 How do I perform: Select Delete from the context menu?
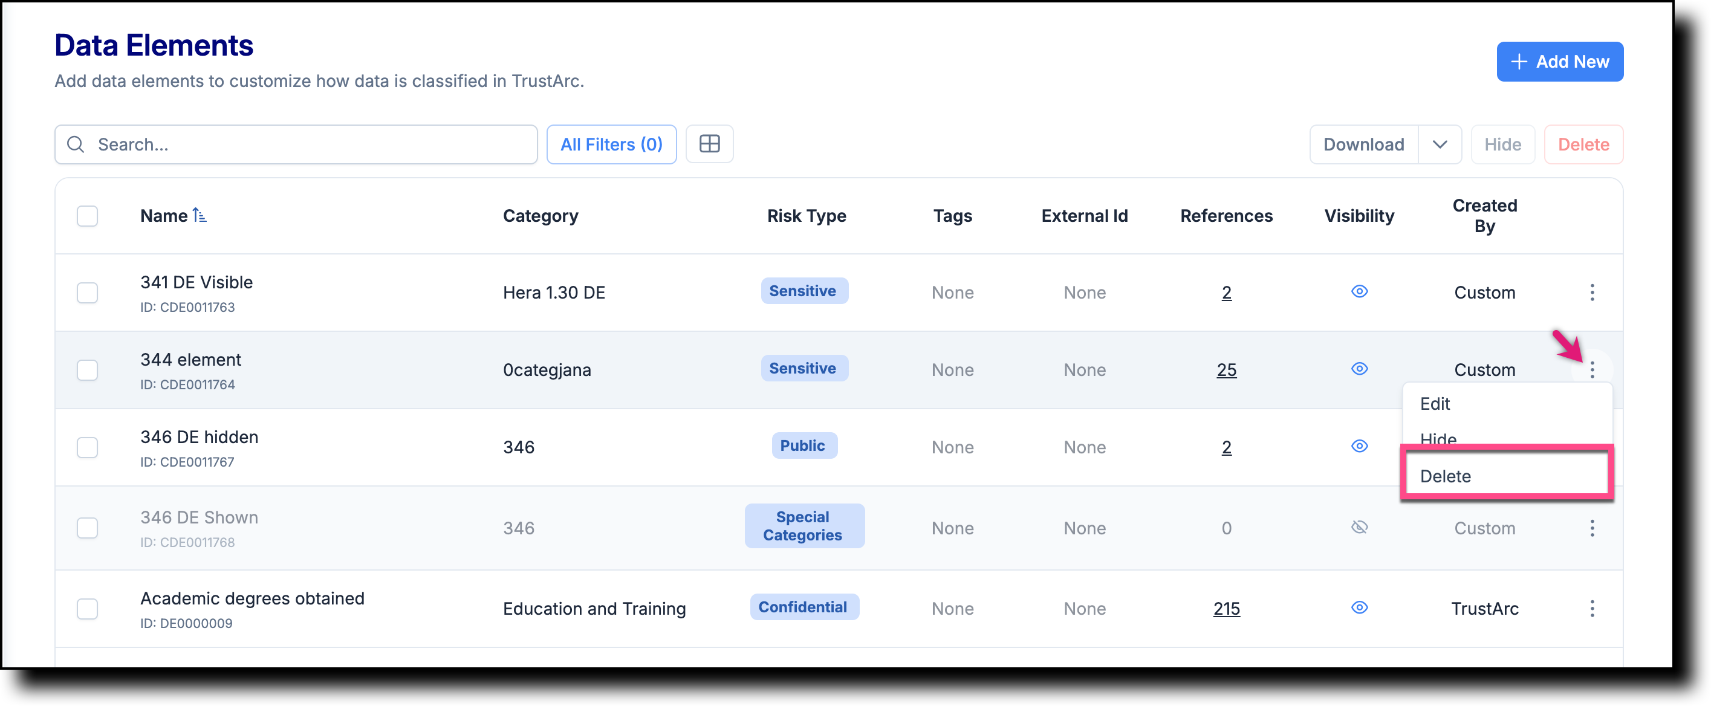click(1446, 476)
